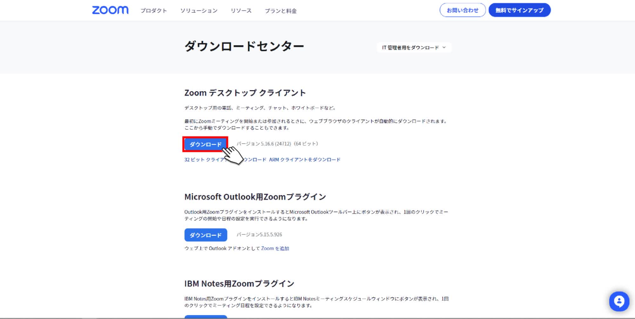635x319 pixels.
Task: Click ARM クライアントをダウンロード link
Action: [x=305, y=159]
